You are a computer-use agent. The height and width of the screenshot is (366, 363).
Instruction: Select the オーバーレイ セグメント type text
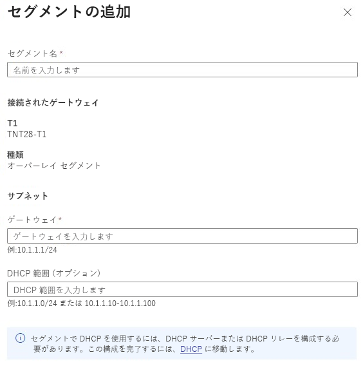[x=54, y=166]
